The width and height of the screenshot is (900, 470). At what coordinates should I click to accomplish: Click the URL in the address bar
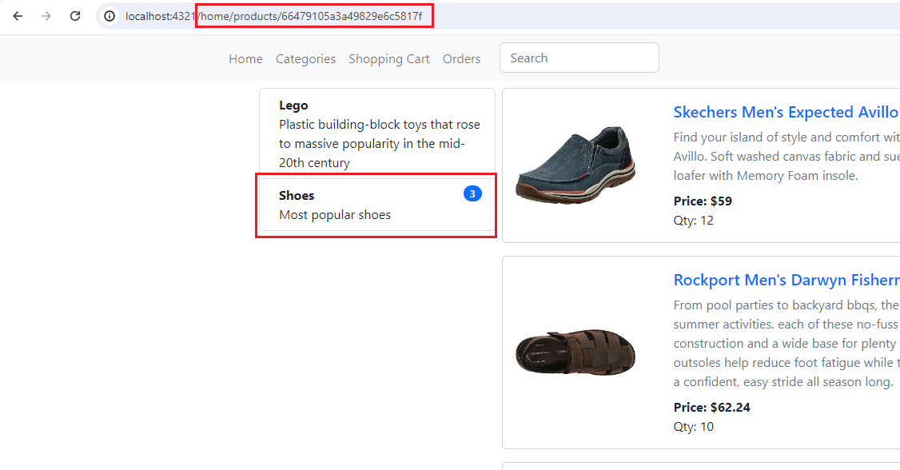pos(274,16)
